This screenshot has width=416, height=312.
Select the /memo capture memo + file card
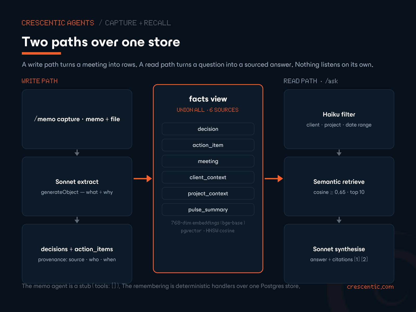tap(77, 119)
